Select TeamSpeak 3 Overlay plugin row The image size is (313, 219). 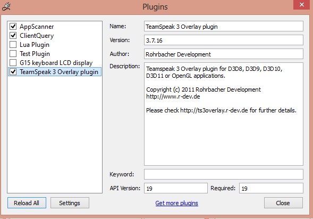point(55,72)
